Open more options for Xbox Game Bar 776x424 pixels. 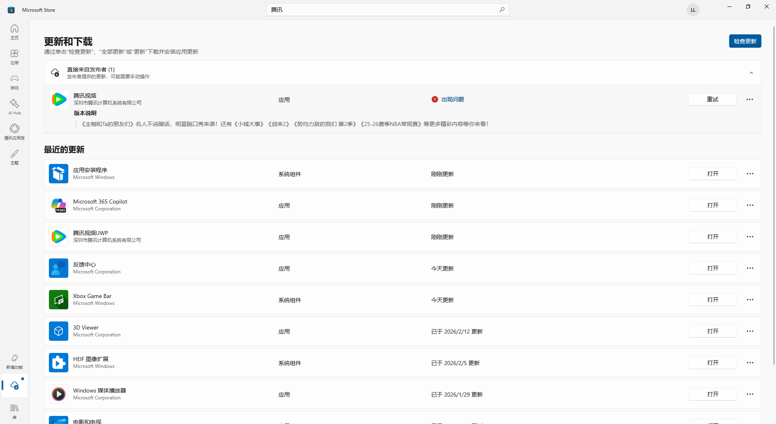pos(750,300)
